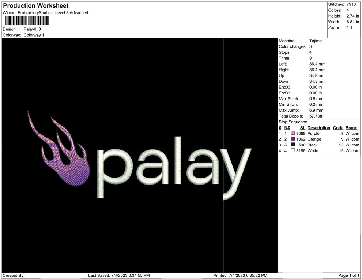Click the 'Description' column header
This screenshot has width=362, height=279.
click(x=318, y=127)
